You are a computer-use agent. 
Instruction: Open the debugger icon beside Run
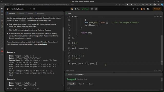(x=72, y=9)
